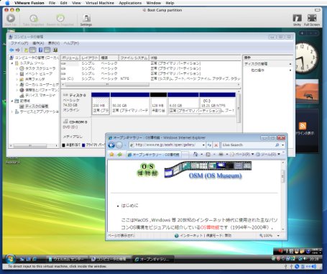Click the Internet Explorer forward button
Image resolution: width=327 pixels, height=274 pixels.
click(119, 145)
